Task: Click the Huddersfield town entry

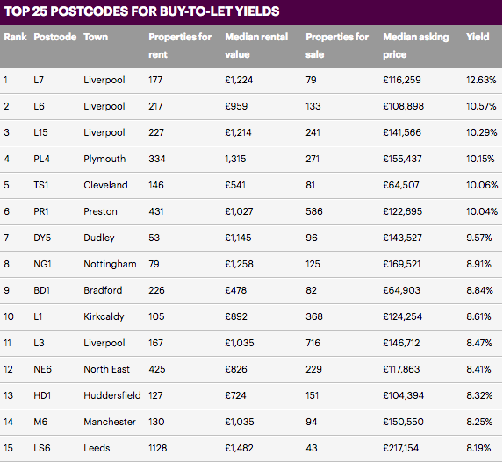Action: click(112, 395)
